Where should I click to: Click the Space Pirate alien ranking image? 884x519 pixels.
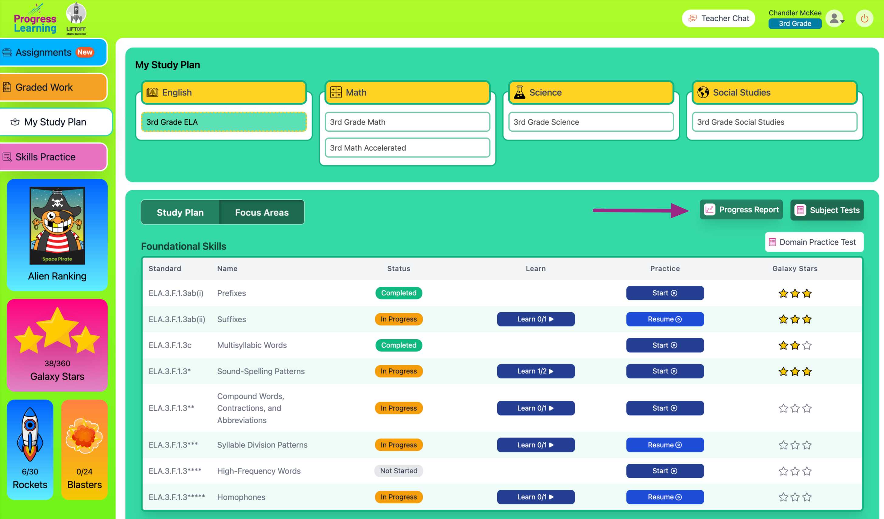(57, 226)
